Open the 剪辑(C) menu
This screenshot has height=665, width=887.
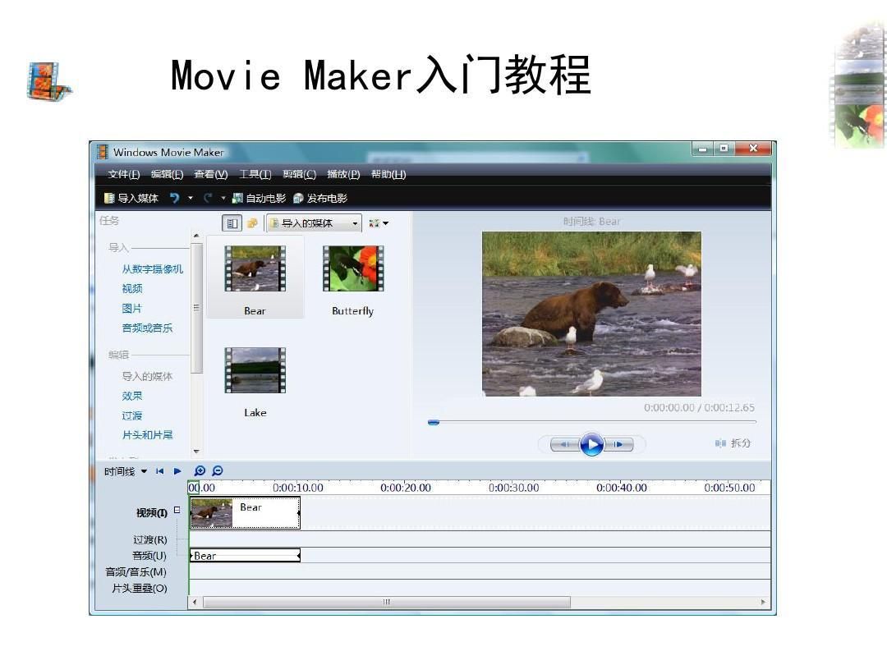click(299, 174)
